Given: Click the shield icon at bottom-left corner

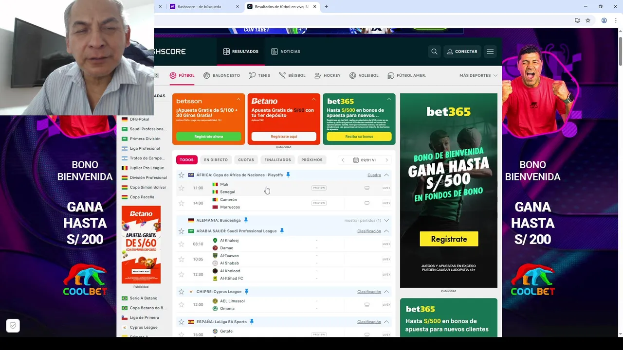Looking at the screenshot, I should coord(13,326).
